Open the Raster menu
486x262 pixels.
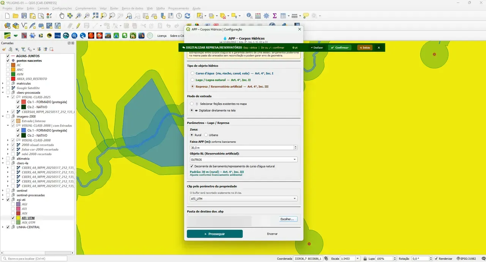click(114, 8)
